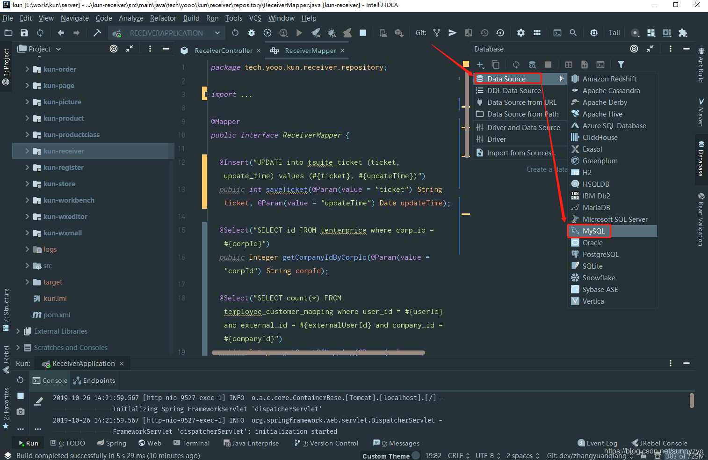Open the Database table editor icon
The width and height of the screenshot is (708, 460).
(569, 65)
